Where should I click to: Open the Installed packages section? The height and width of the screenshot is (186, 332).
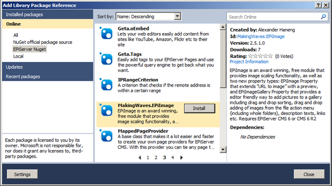[x=48, y=14]
